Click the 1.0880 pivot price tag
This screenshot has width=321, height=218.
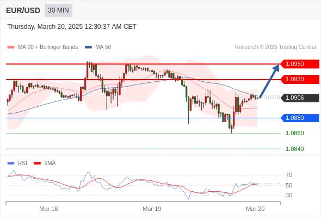click(300, 118)
